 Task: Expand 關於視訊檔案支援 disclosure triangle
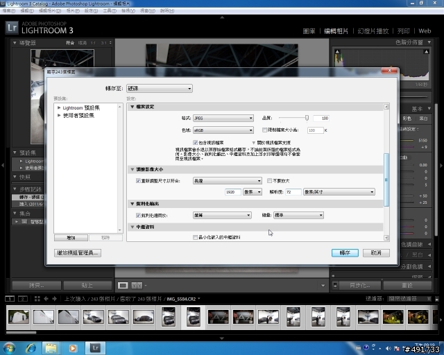254,143
